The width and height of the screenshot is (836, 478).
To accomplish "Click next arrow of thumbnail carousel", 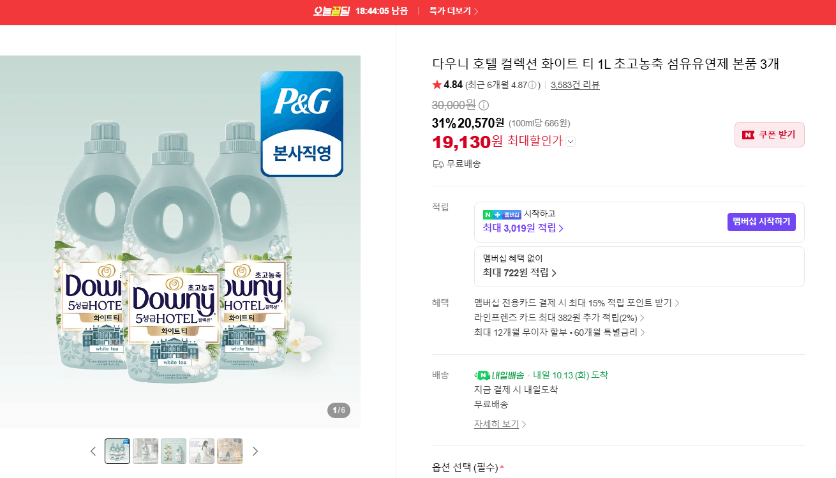I will point(255,451).
